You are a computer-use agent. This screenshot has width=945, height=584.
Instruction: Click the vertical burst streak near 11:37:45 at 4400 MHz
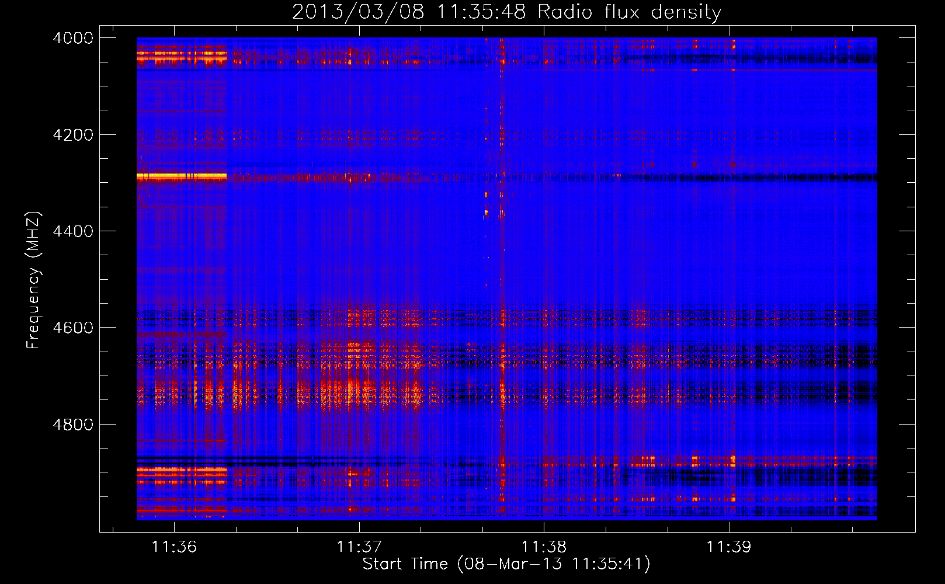pos(502,231)
